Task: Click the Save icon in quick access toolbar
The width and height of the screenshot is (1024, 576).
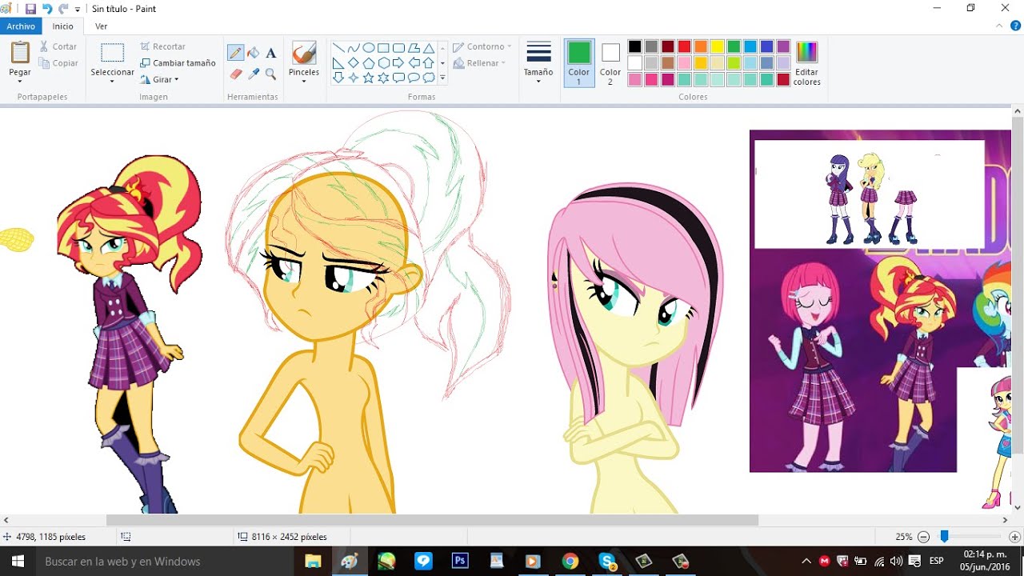Action: 30,9
